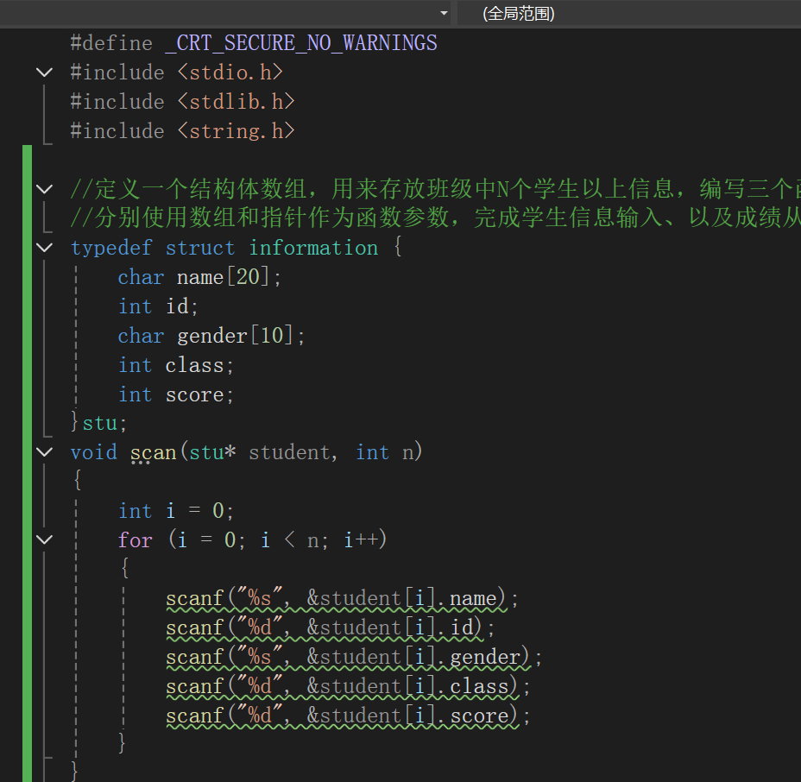This screenshot has width=801, height=782.
Task: Click scanf line reading student[i].gender
Action: 354,657
